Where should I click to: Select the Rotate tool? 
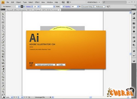tap(3, 48)
